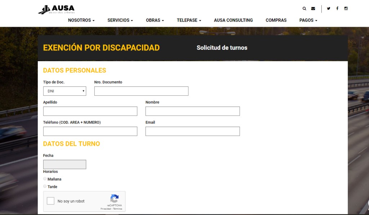
Task: Select the COMPRAS menu item
Action: pyautogui.click(x=276, y=20)
